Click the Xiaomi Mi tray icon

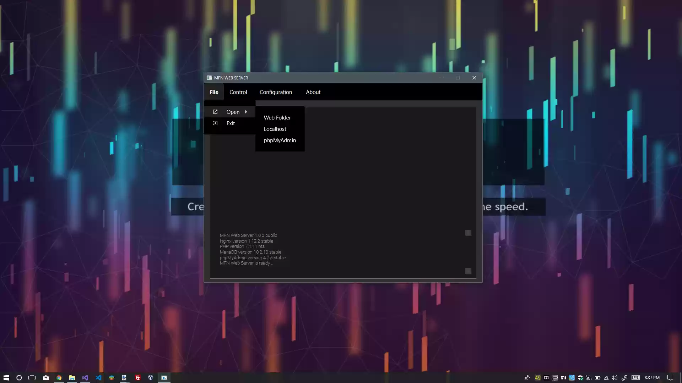point(563,378)
